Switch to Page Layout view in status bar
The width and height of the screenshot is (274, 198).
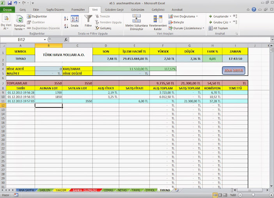(220, 195)
